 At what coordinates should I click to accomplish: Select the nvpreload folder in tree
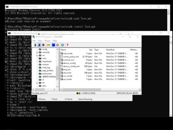tap(47, 62)
